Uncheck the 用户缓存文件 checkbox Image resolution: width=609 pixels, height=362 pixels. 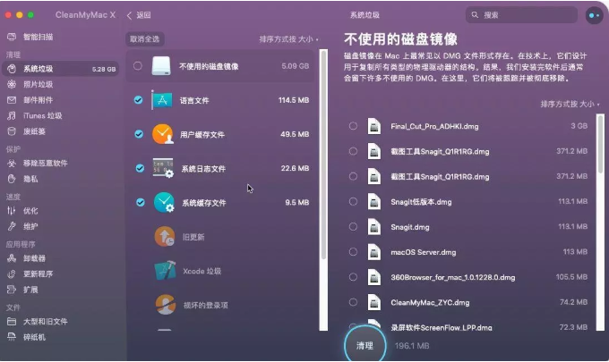tap(139, 134)
